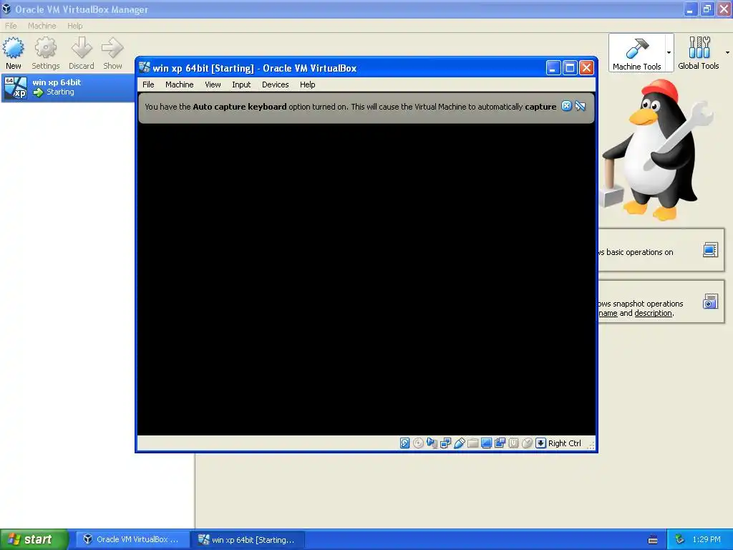
Task: Click the Discard toolbar icon
Action: tap(82, 53)
